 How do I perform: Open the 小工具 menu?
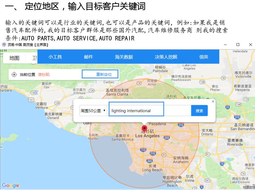55,57
